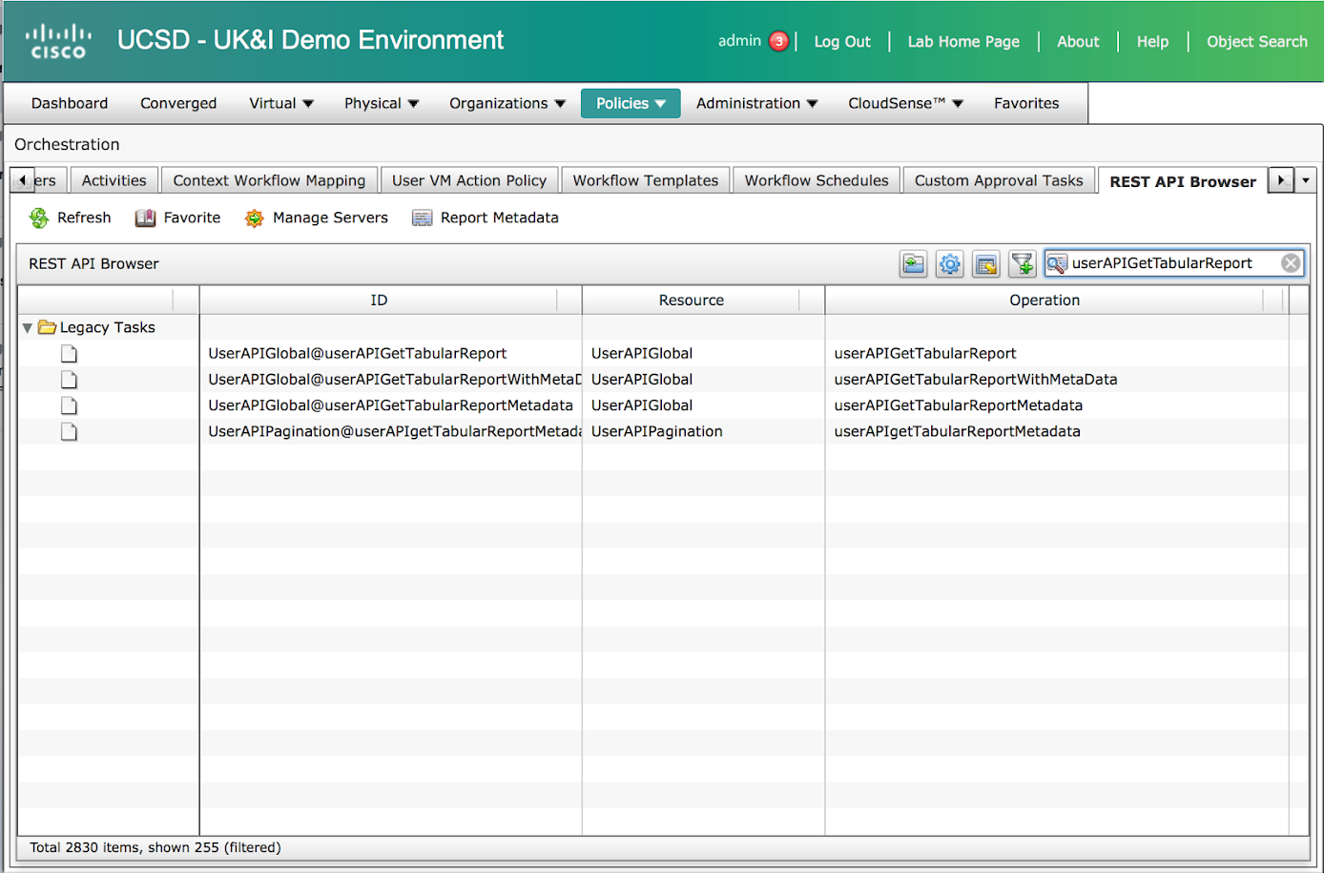Screen dimensions: 1324x873
Task: Collapse the Legacy Tasks folder
Action: tap(28, 328)
